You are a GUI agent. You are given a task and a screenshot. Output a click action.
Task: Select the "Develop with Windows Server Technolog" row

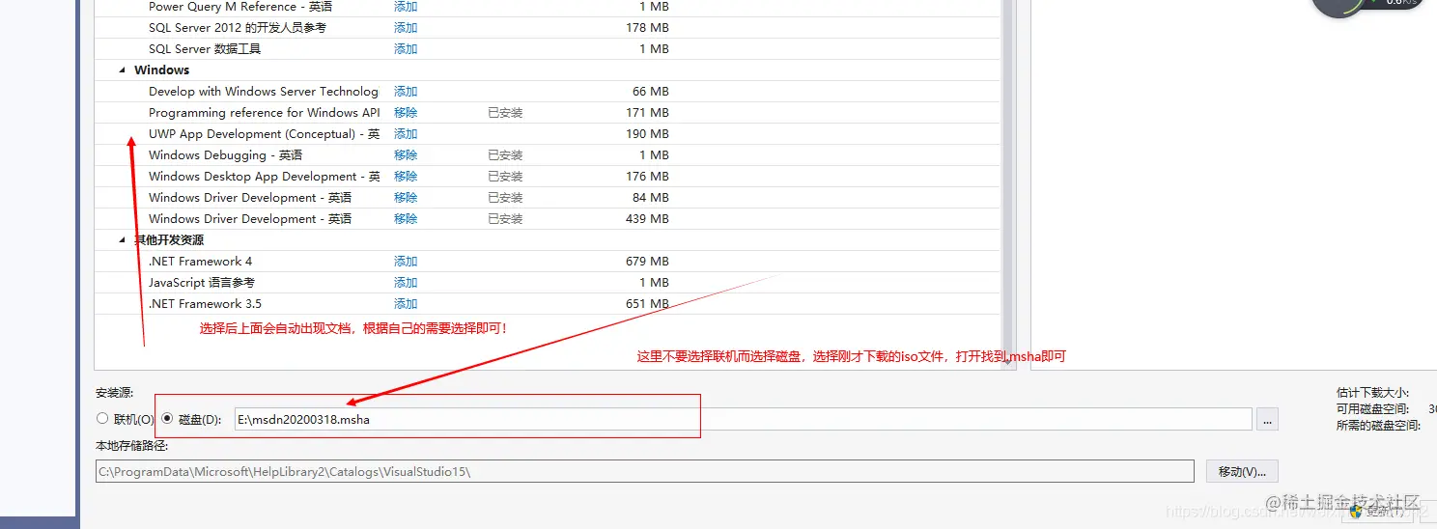[x=264, y=92]
